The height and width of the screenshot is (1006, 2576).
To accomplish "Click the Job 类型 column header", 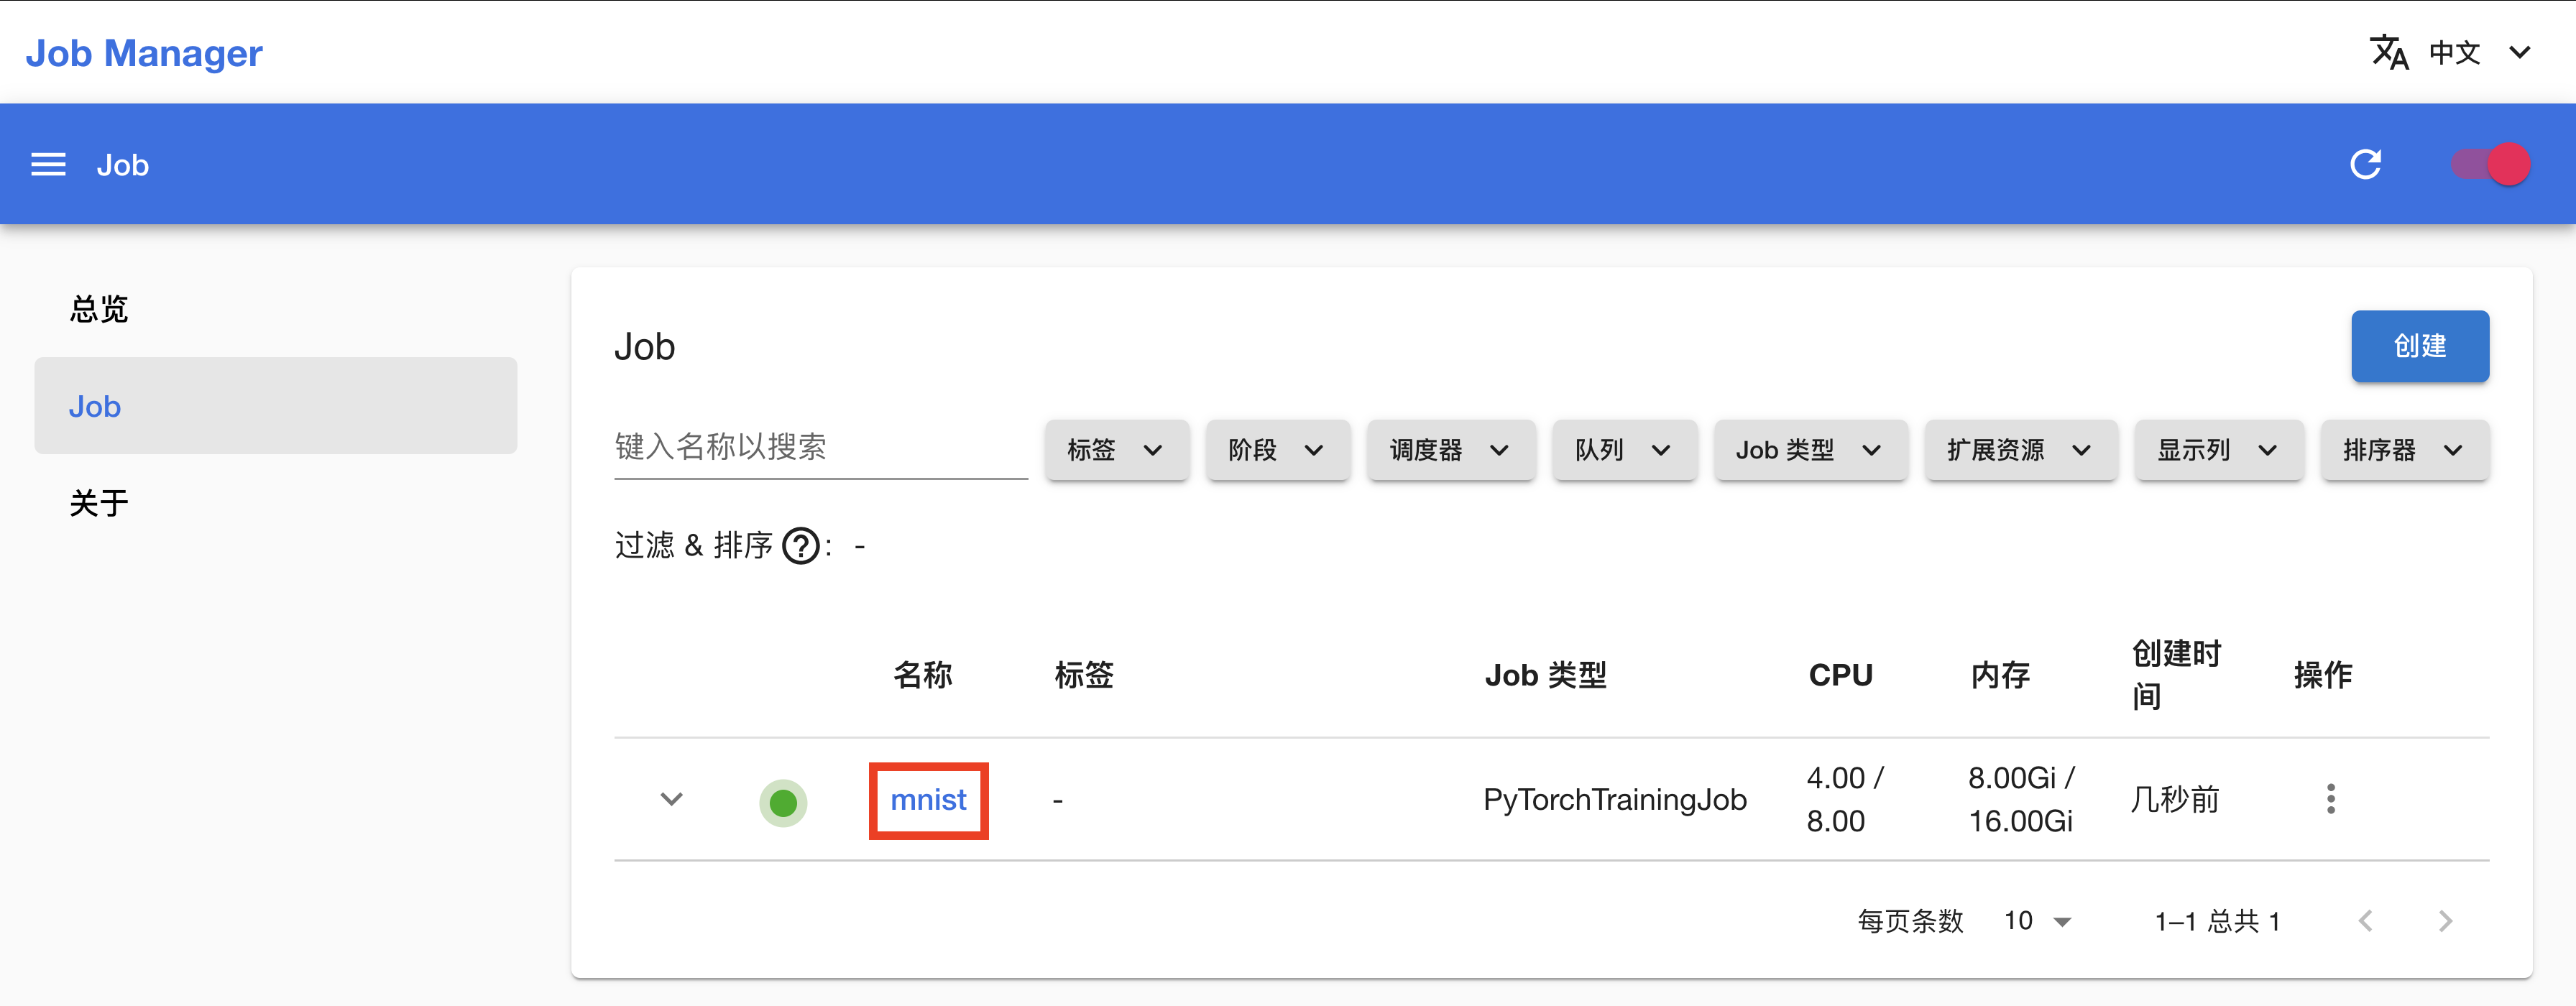I will [x=1545, y=675].
